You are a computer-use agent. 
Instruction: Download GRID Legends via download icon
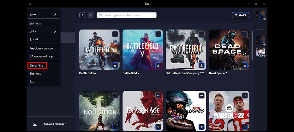click(x=202, y=127)
